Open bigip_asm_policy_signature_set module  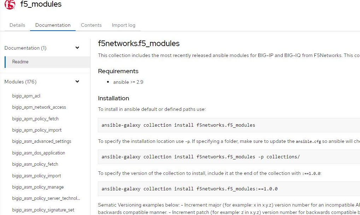tap(43, 210)
